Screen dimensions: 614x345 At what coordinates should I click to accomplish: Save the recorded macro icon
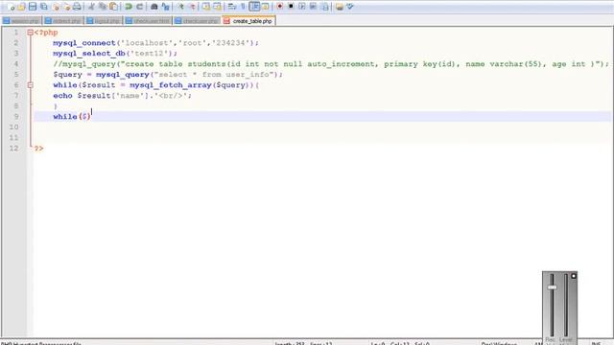point(324,7)
